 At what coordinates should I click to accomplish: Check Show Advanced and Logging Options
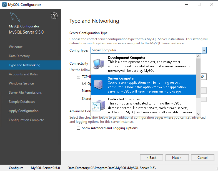tap(78, 128)
